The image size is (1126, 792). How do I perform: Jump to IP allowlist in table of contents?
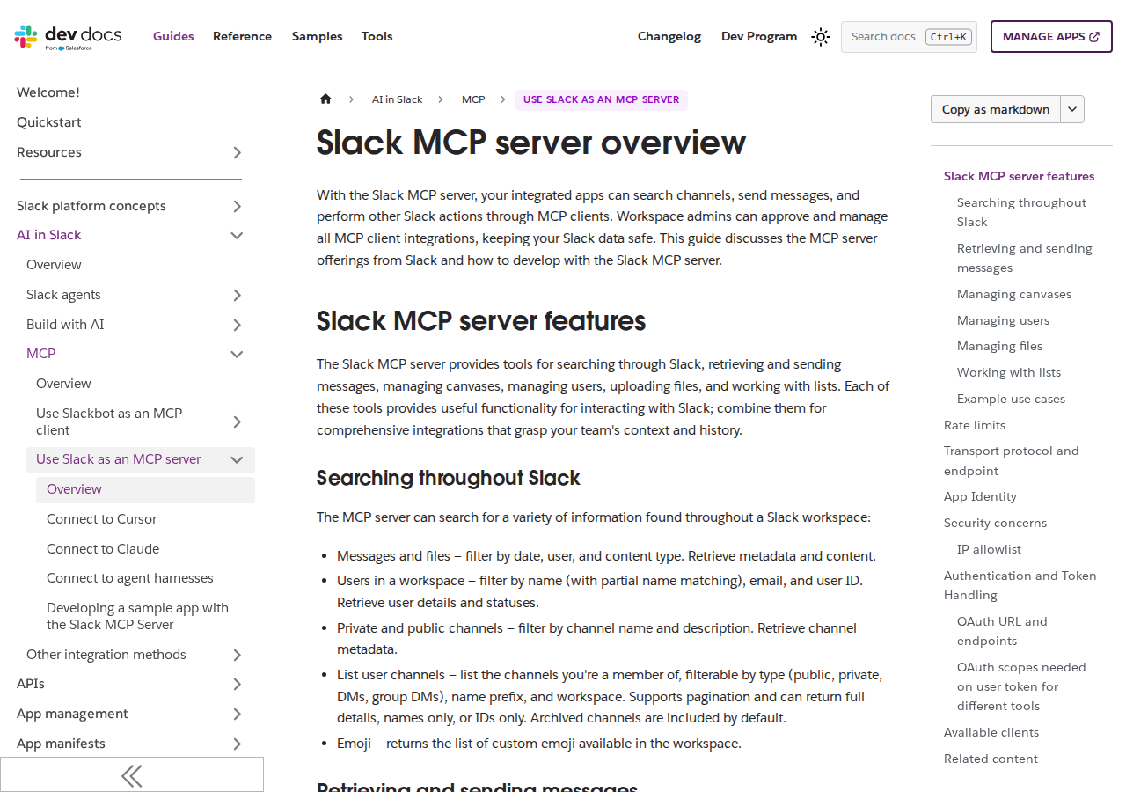pos(989,549)
